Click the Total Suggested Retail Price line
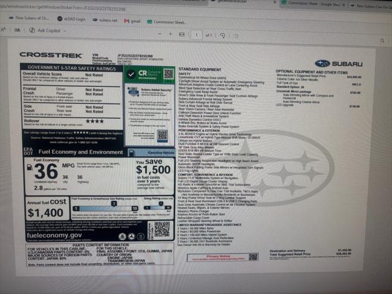 pyautogui.click(x=311, y=254)
